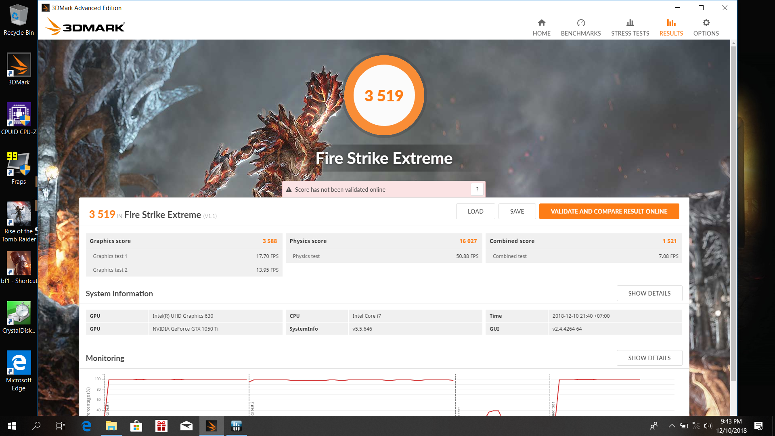Open Microsoft Store from taskbar

pyautogui.click(x=136, y=426)
